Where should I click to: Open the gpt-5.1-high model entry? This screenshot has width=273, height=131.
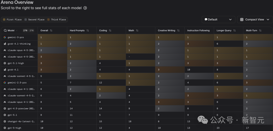[x=16, y=63]
